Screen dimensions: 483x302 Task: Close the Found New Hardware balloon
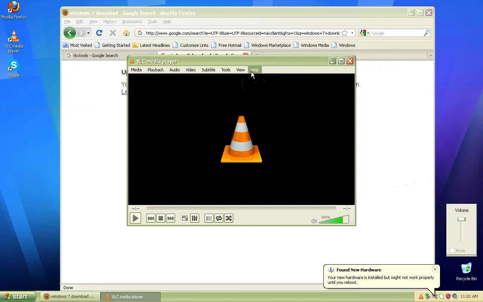coord(435,269)
